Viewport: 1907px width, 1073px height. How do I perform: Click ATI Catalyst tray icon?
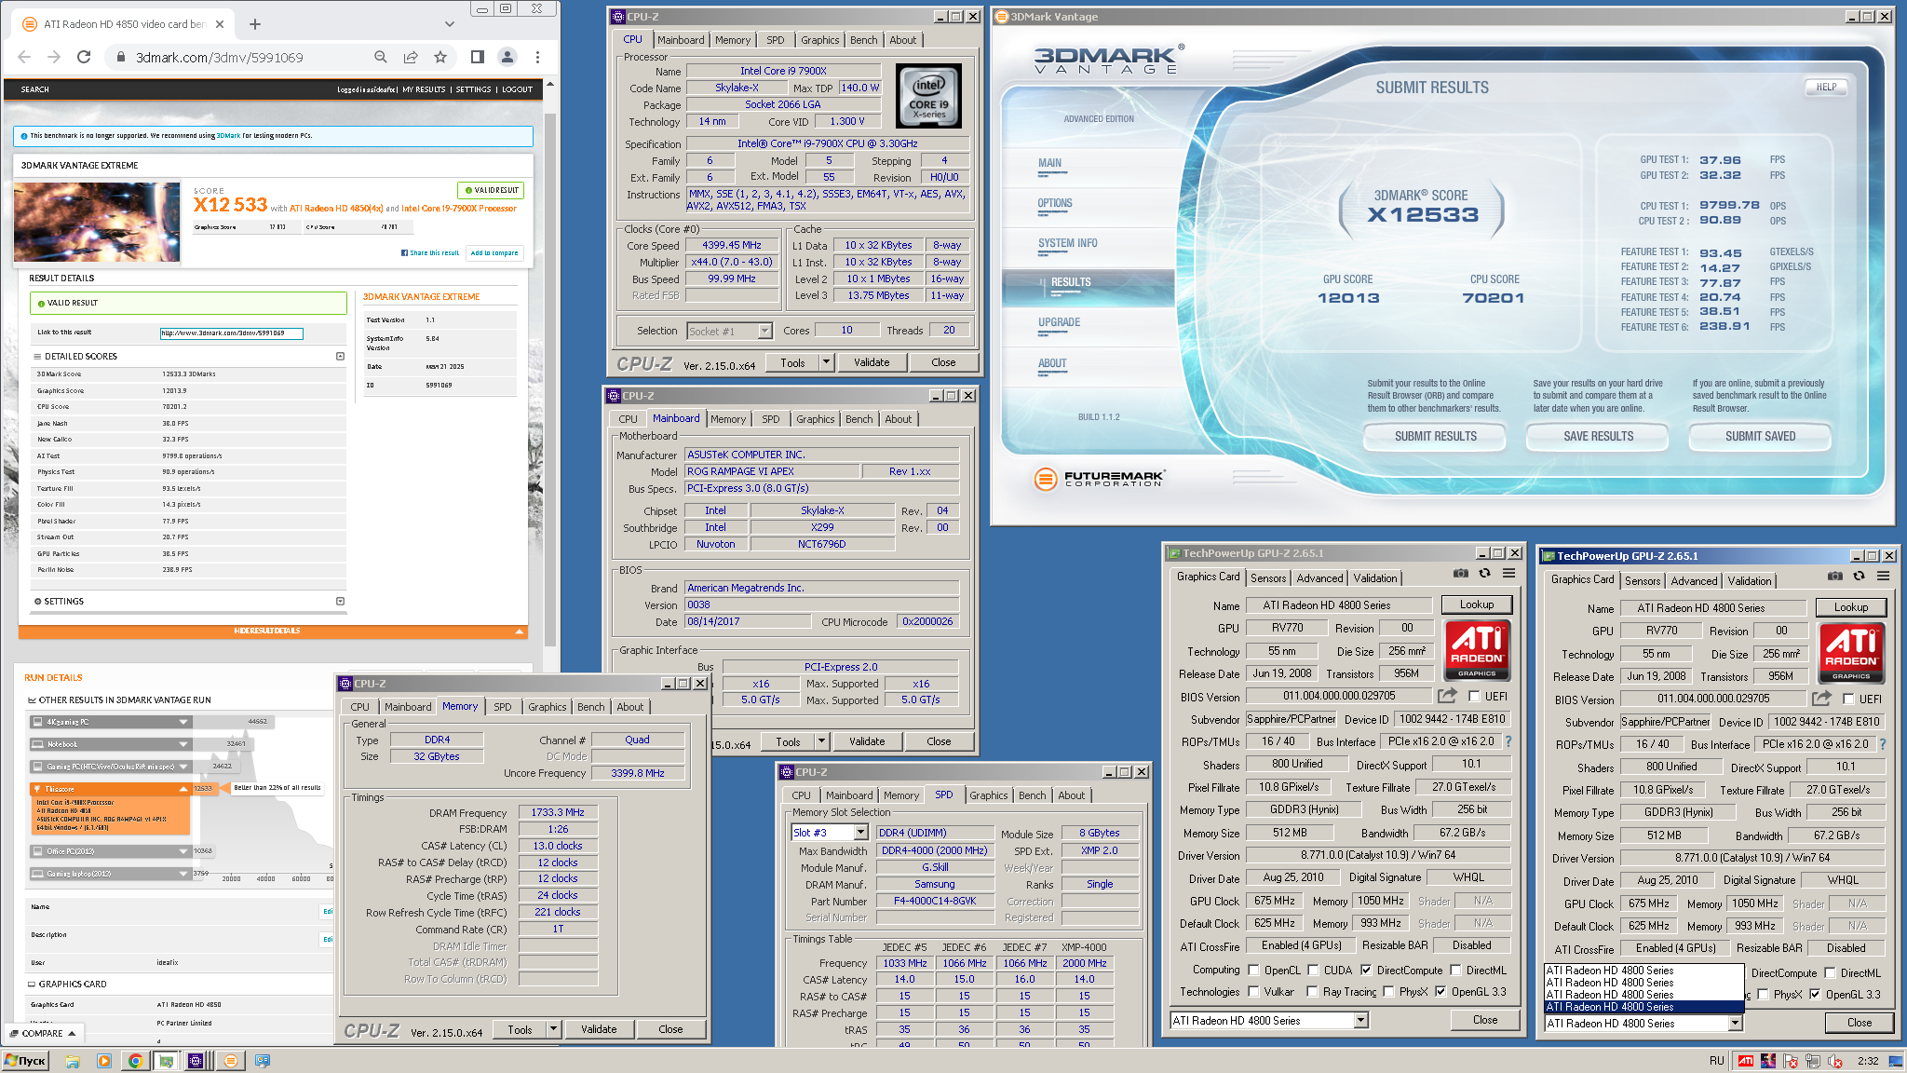(1746, 1061)
